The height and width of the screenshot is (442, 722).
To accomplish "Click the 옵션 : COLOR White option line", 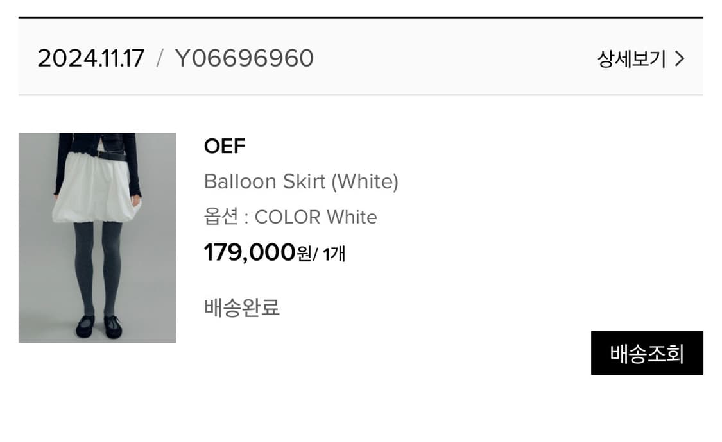I will click(290, 217).
